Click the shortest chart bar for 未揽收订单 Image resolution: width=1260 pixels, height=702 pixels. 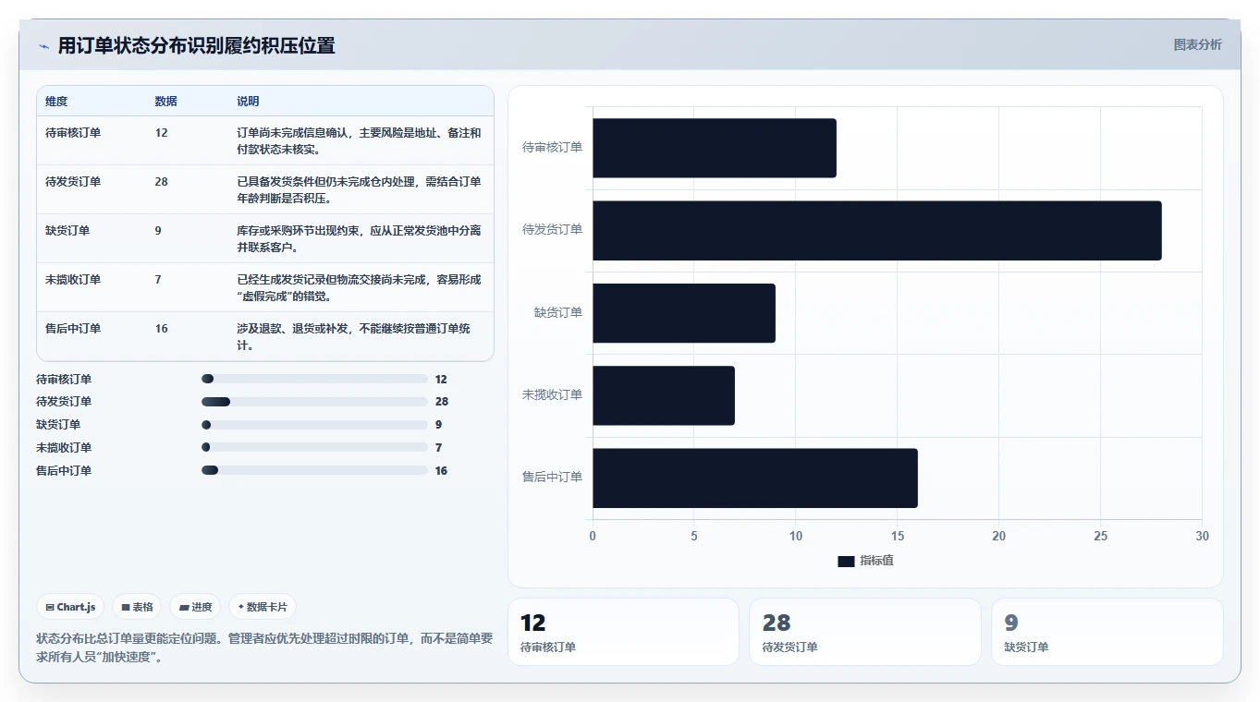click(664, 395)
